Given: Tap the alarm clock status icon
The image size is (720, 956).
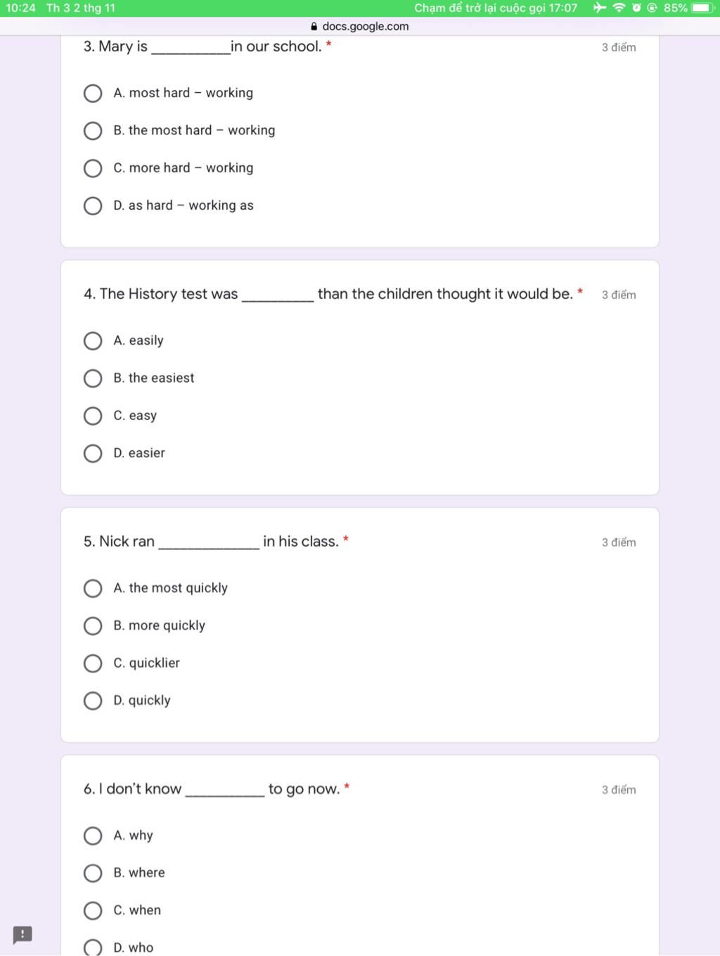Looking at the screenshot, I should 636,8.
